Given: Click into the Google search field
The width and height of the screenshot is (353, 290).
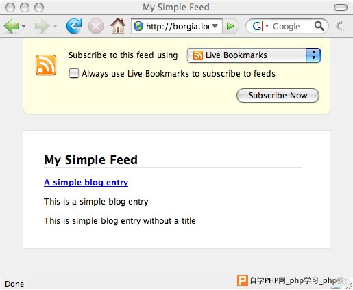Looking at the screenshot, I should coord(293,27).
